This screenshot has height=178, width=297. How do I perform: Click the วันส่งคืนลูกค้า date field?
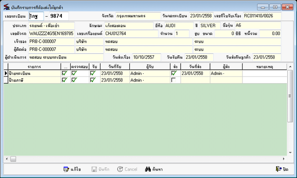click(267, 57)
